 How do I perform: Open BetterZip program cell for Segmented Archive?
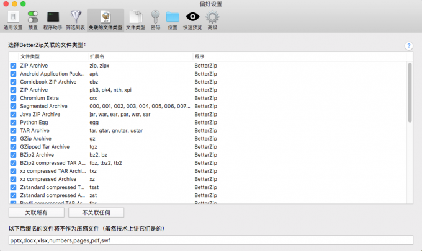205,106
